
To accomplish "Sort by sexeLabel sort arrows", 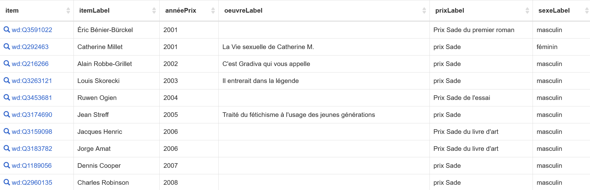I will pyautogui.click(x=587, y=10).
